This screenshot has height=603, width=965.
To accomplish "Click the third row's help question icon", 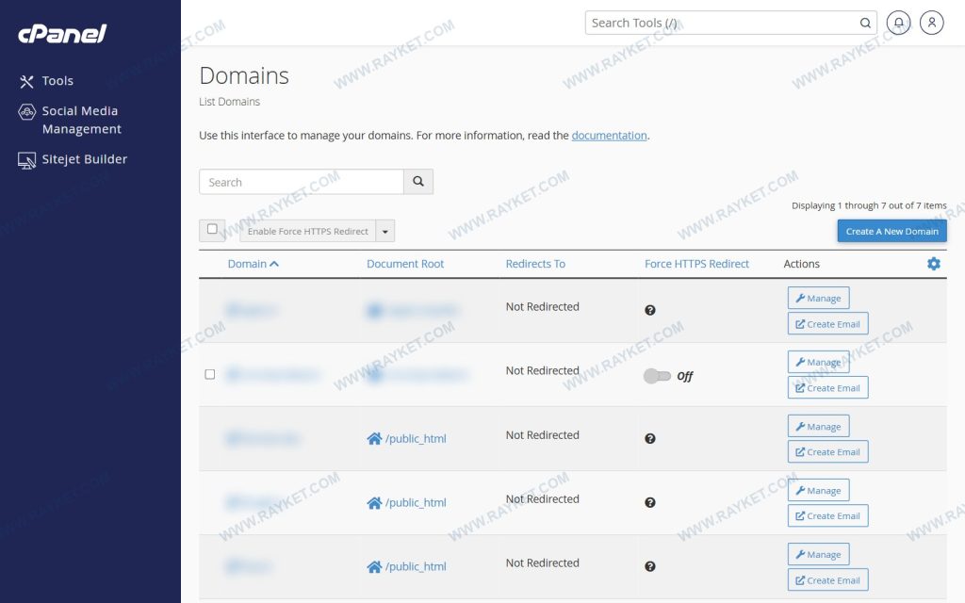I will [x=650, y=439].
